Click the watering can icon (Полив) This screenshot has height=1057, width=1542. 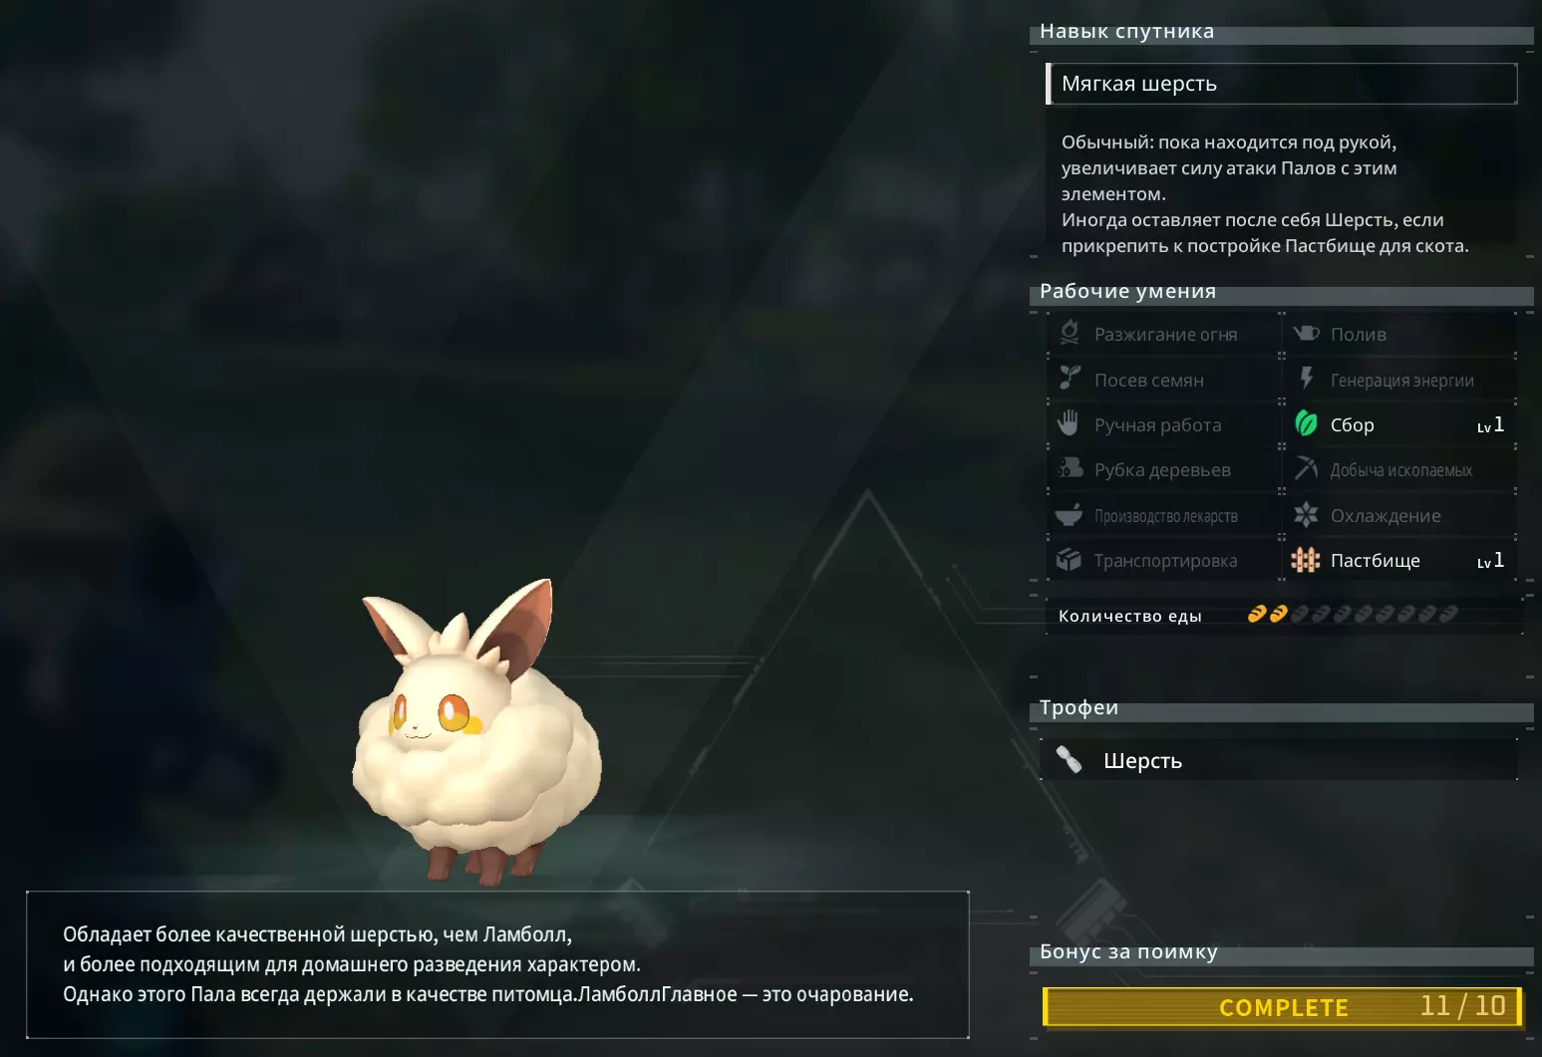tap(1306, 333)
